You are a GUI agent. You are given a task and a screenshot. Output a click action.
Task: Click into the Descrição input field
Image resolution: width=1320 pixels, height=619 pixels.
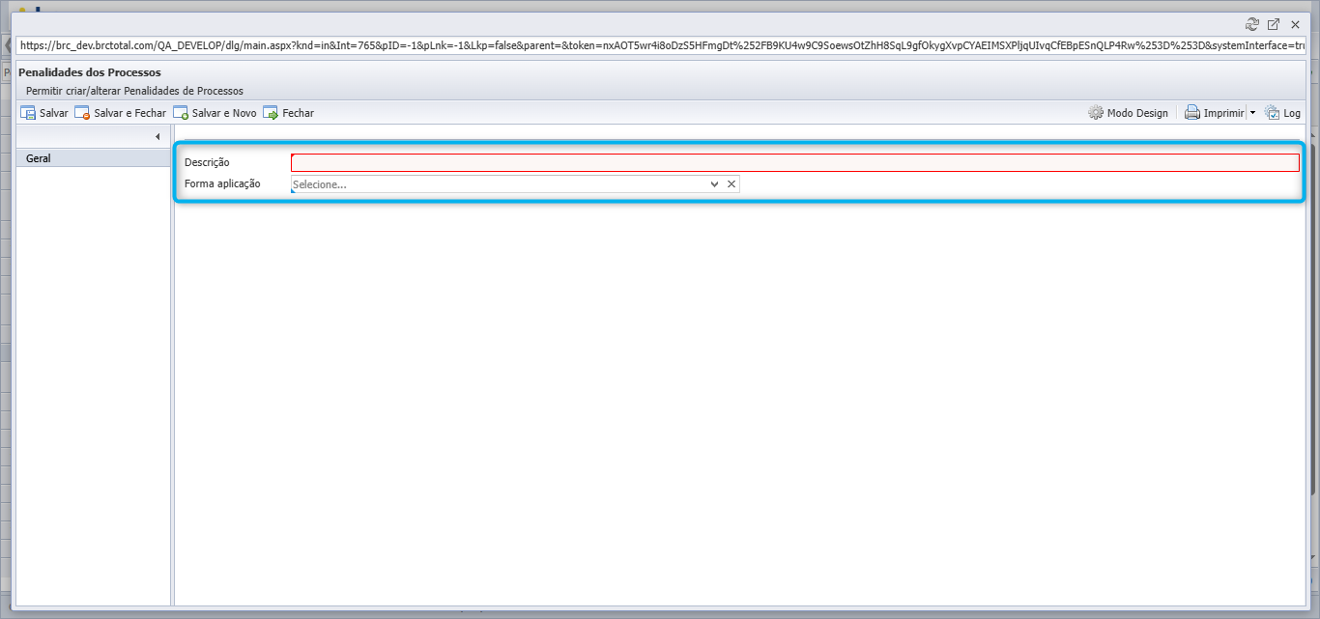tap(795, 163)
